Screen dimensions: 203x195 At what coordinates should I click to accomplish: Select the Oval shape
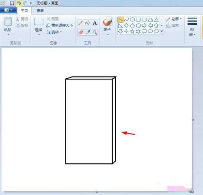coord(132,20)
